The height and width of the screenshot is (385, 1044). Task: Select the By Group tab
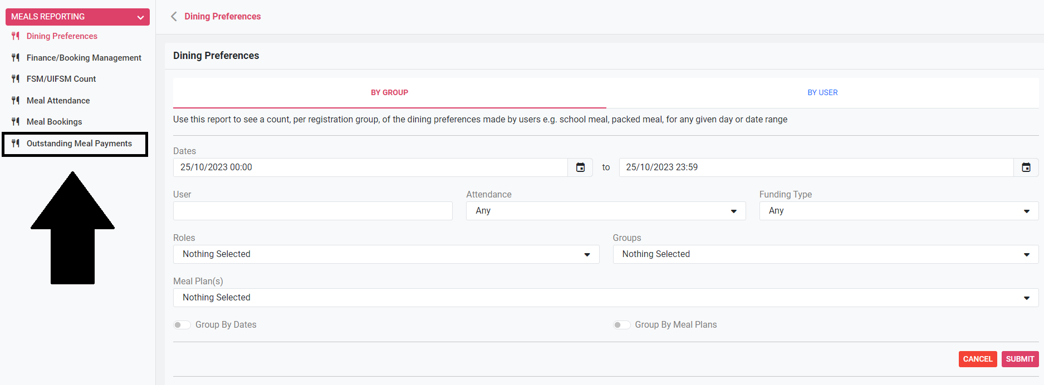pos(389,93)
